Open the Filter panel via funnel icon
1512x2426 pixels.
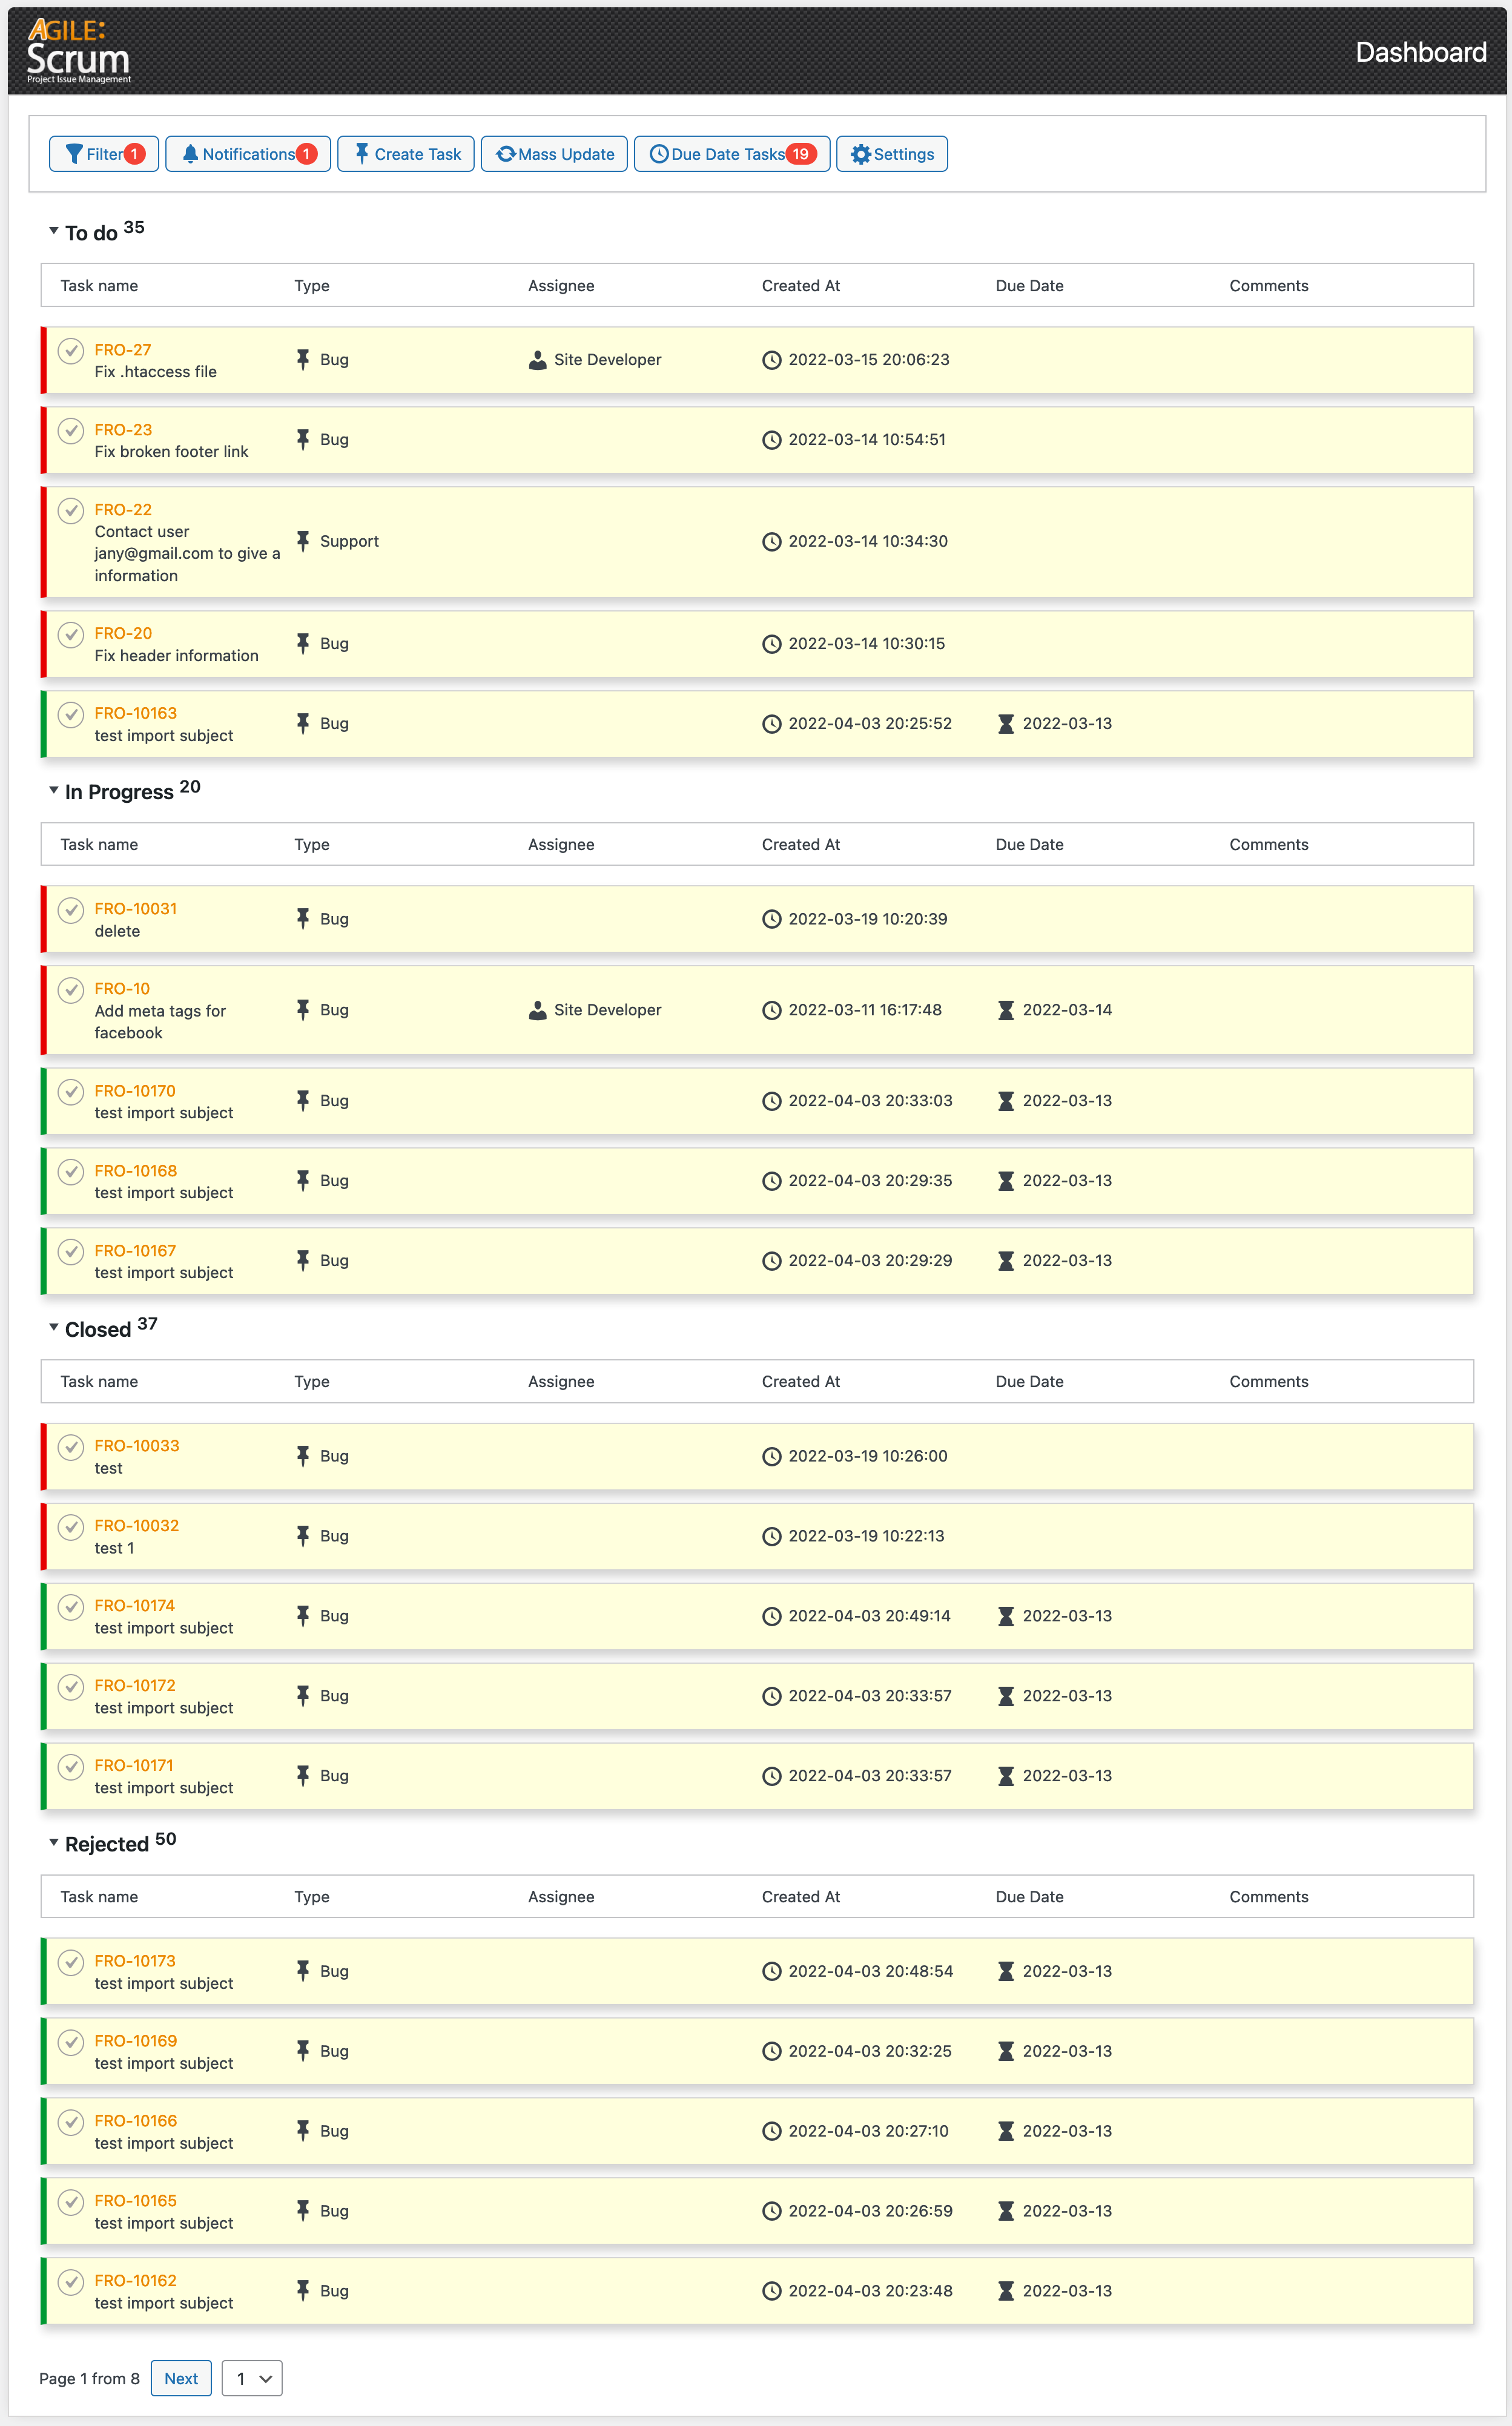tap(75, 154)
